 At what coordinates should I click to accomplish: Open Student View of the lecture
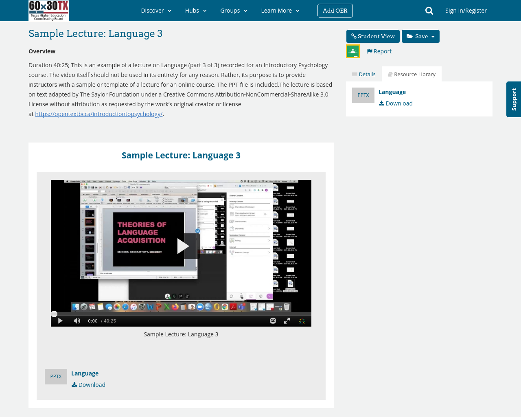(372, 36)
